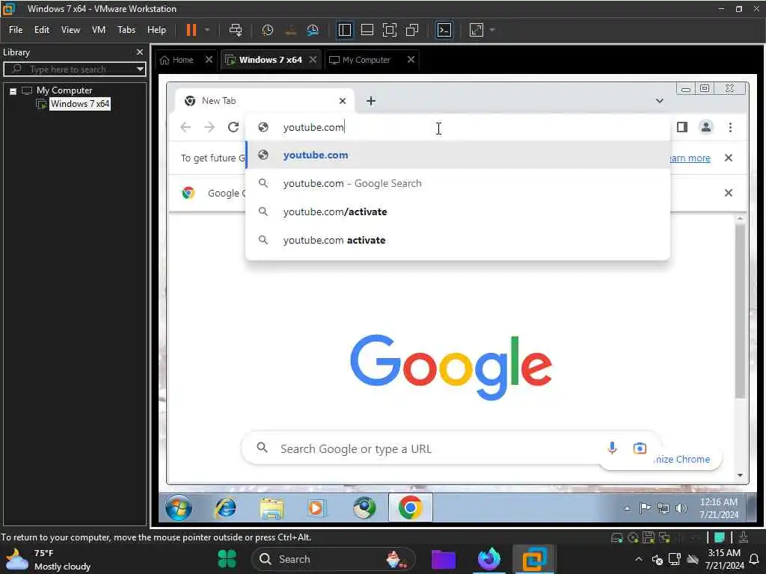This screenshot has height=574, width=766.
Task: Open the VMware console view
Action: pyautogui.click(x=444, y=30)
